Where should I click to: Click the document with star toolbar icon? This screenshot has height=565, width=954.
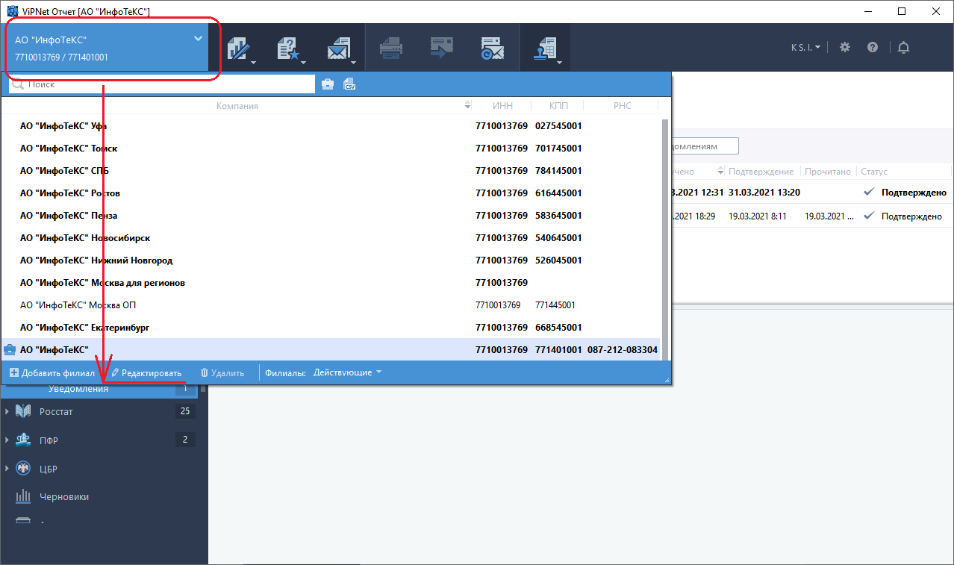288,48
